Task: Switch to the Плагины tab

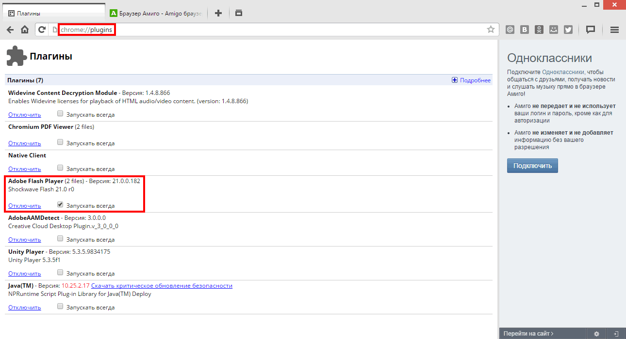Action: coord(53,13)
